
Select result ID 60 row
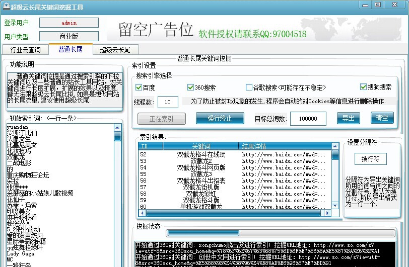point(235,206)
